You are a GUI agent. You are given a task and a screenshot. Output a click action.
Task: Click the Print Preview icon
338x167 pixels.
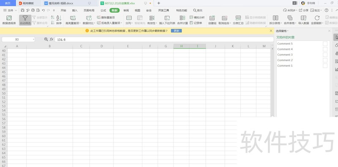pos(38,10)
